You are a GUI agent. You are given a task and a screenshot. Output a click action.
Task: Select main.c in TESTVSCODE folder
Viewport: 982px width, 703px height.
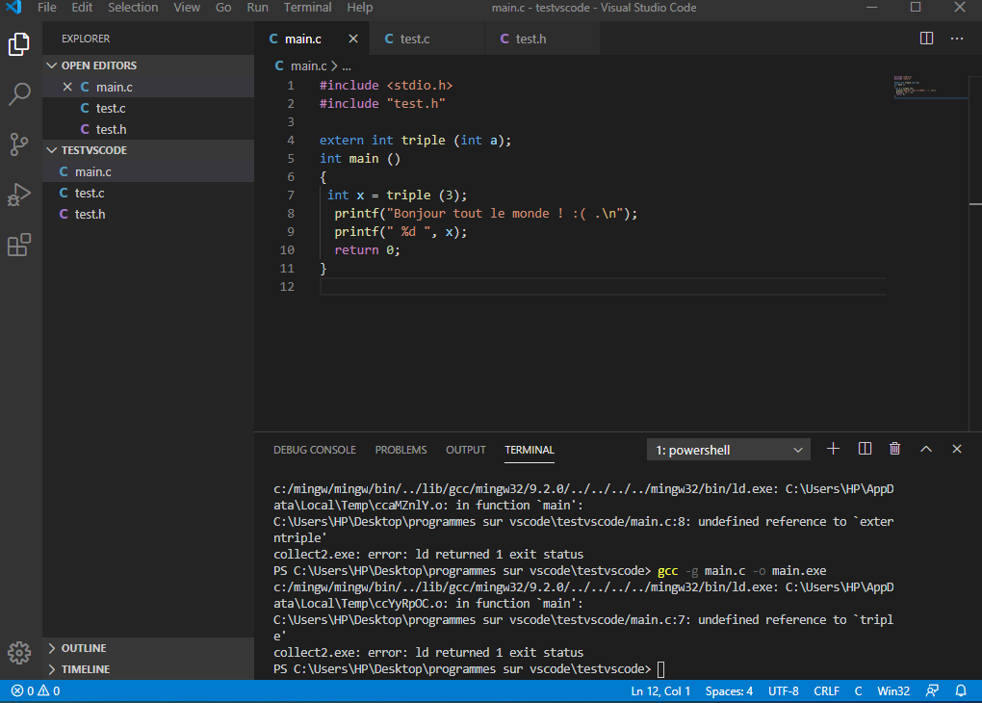[148, 171]
